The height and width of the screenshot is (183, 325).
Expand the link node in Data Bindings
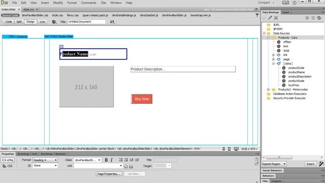273,55
